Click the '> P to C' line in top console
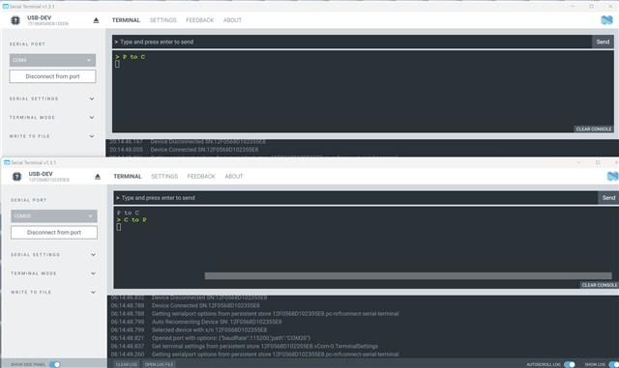This screenshot has height=368, width=619. click(130, 57)
